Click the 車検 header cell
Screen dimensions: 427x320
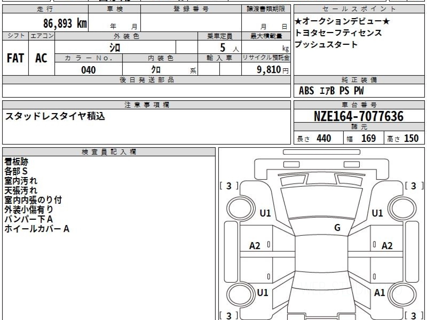(115, 9)
